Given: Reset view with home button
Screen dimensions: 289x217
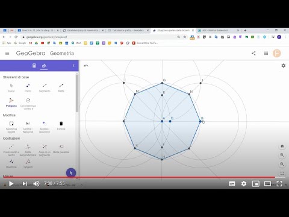Looking at the screenshot, I should point(282,146).
